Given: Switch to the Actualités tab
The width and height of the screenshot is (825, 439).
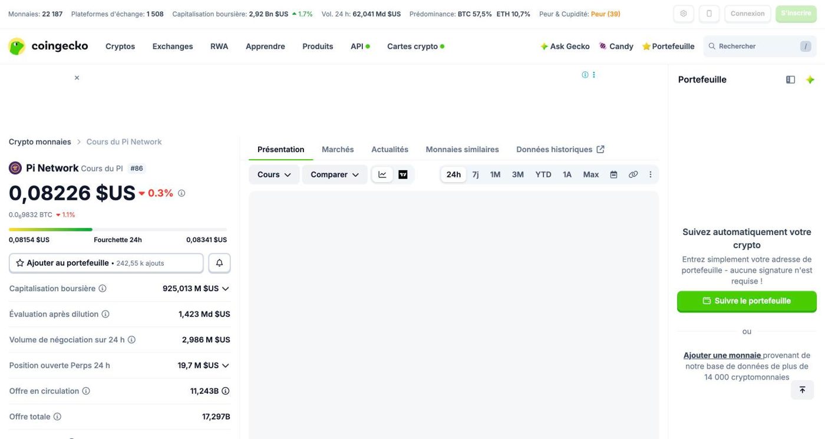Looking at the screenshot, I should pos(390,150).
